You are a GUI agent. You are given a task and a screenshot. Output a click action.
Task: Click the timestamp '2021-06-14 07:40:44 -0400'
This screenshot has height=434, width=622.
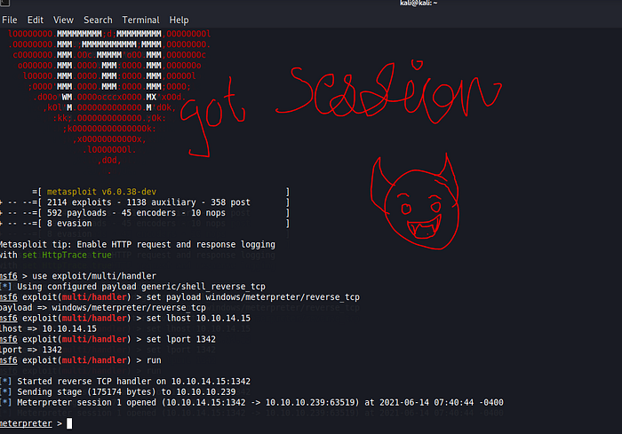tap(442, 403)
